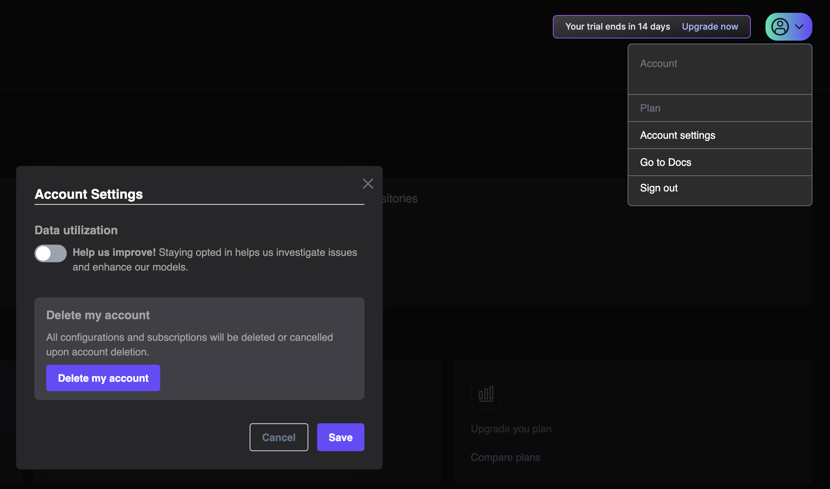This screenshot has width=830, height=489.
Task: Click the Plan entry in profile menu
Action: [720, 108]
